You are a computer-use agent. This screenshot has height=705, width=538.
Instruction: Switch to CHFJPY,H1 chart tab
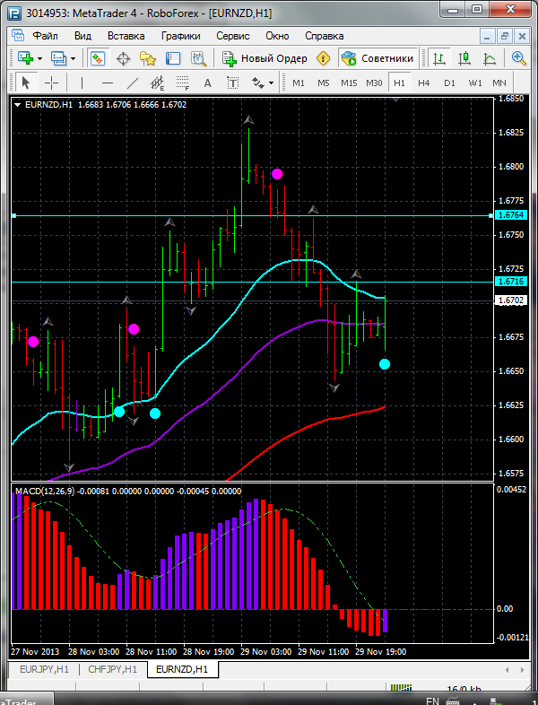pos(112,669)
